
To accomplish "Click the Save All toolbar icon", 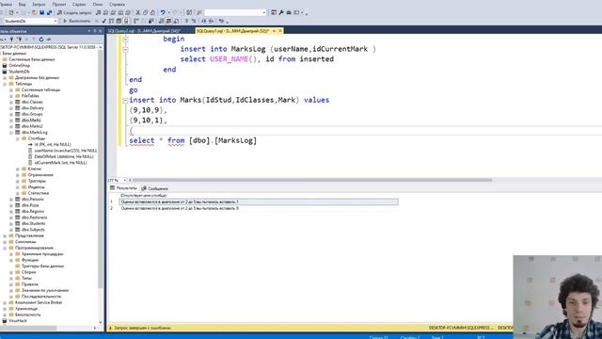I will click(50, 12).
